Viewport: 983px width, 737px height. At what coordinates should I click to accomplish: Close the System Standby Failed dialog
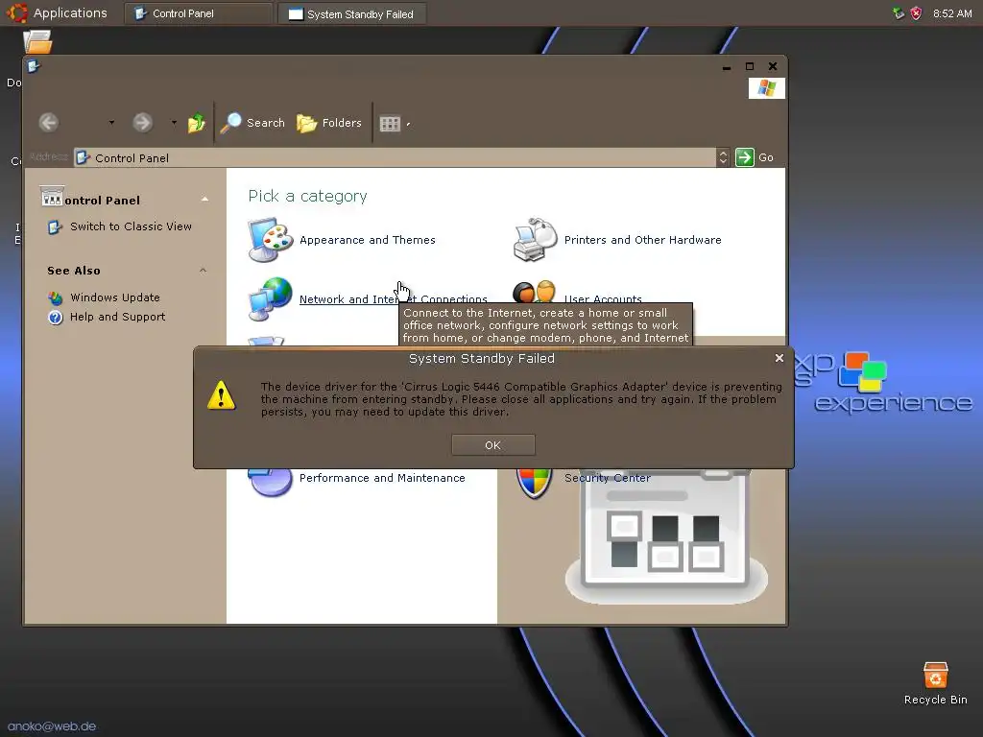tap(779, 358)
